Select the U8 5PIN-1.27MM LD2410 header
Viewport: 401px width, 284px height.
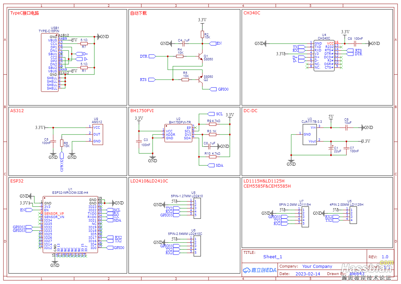(197, 208)
